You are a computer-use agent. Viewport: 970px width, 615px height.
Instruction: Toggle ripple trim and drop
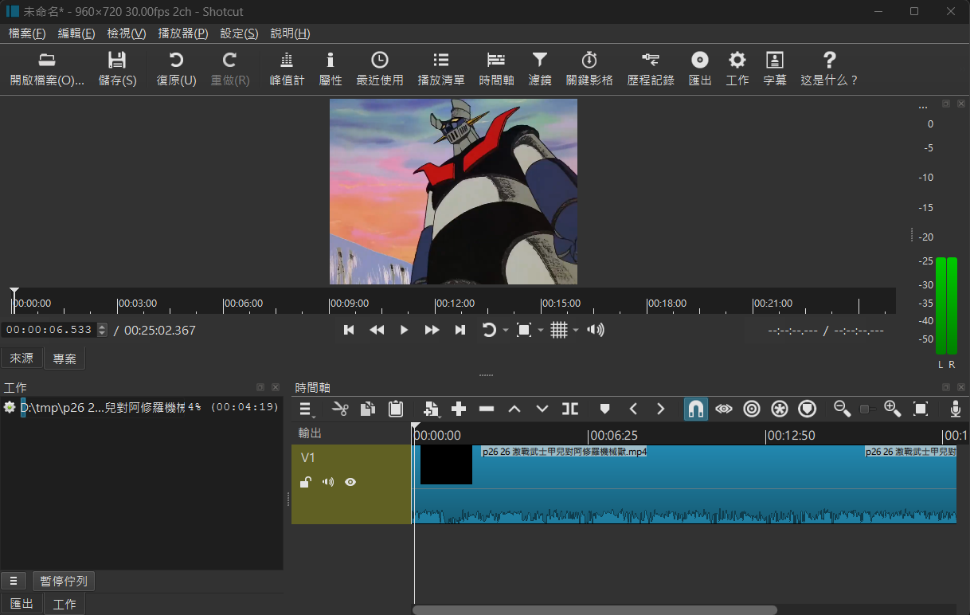pyautogui.click(x=751, y=409)
